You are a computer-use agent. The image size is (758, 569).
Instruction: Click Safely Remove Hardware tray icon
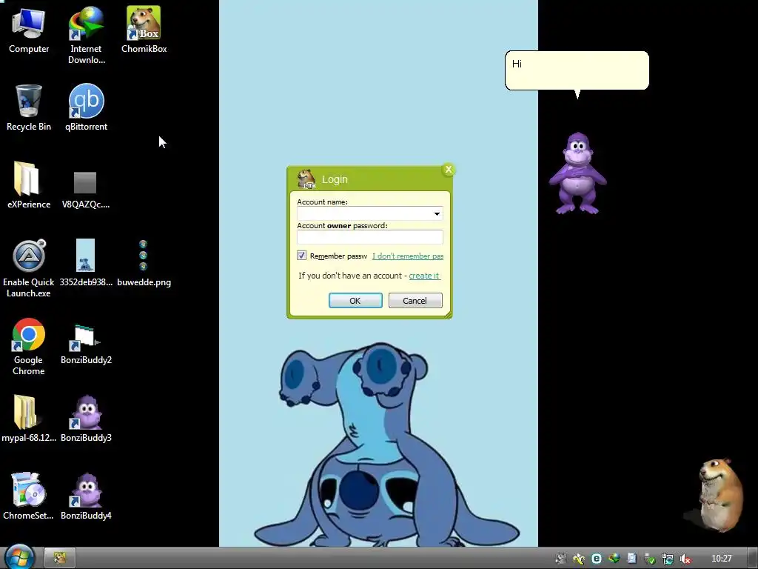(649, 559)
